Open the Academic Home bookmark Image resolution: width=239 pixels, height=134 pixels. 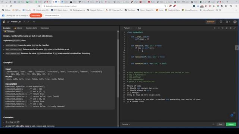[173, 10]
